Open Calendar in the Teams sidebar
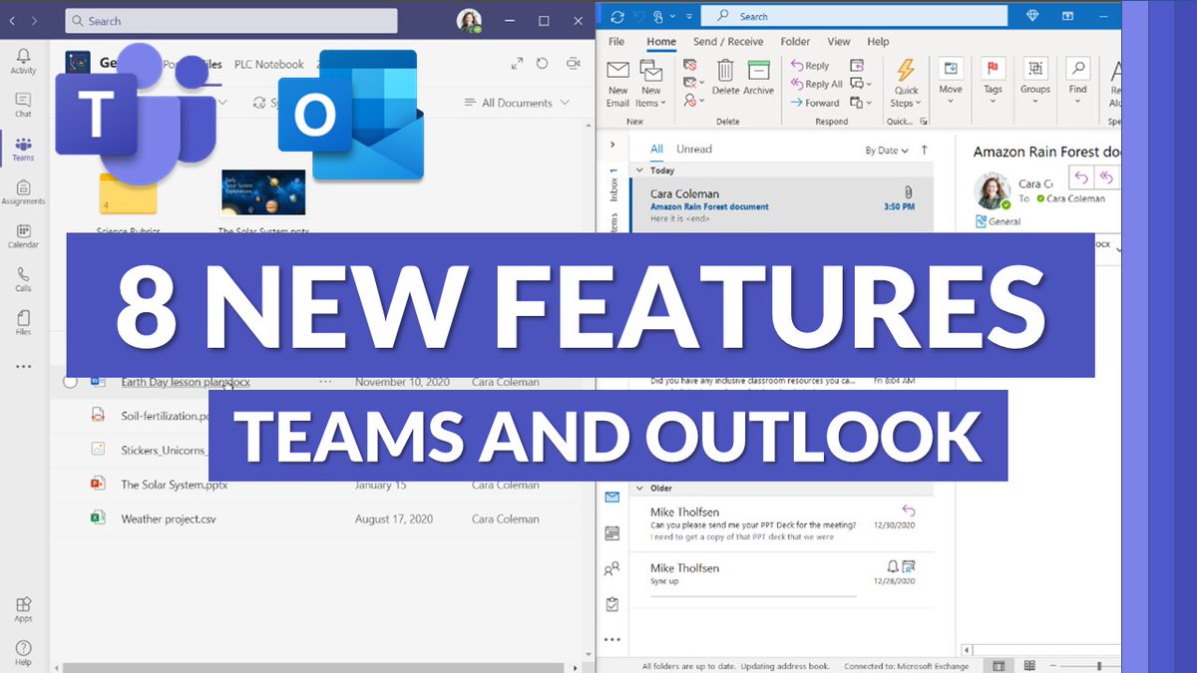The width and height of the screenshot is (1197, 673). pyautogui.click(x=23, y=235)
